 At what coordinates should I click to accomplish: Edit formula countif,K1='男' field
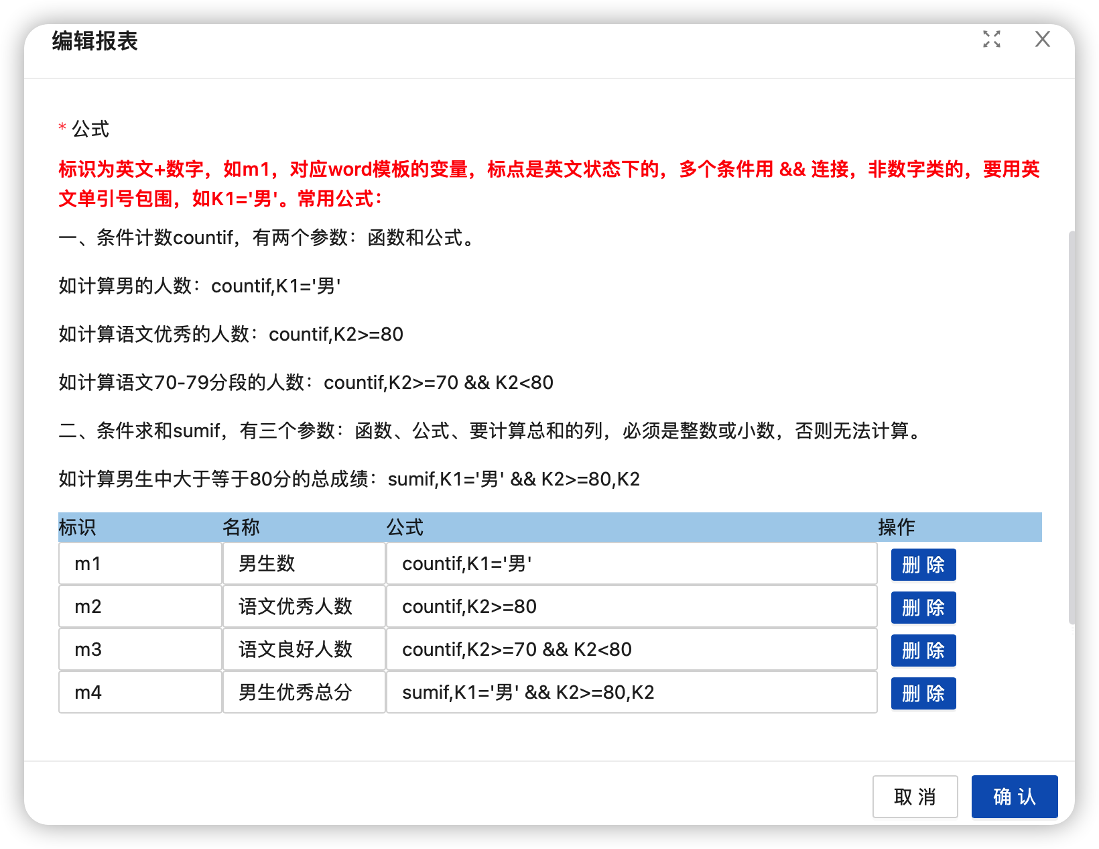click(632, 563)
